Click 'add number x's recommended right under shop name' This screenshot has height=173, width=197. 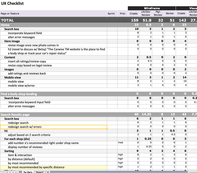(53, 143)
